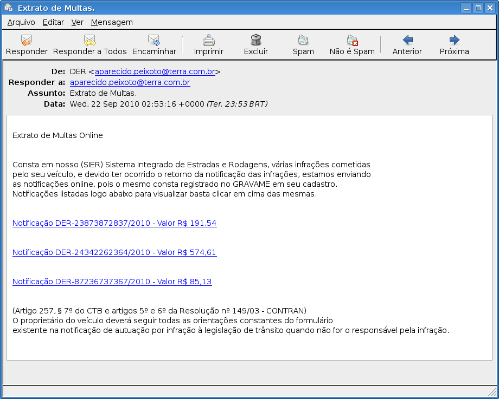Forward message with the Encaminhar icon
Viewport: 499px width, 399px height.
154,41
